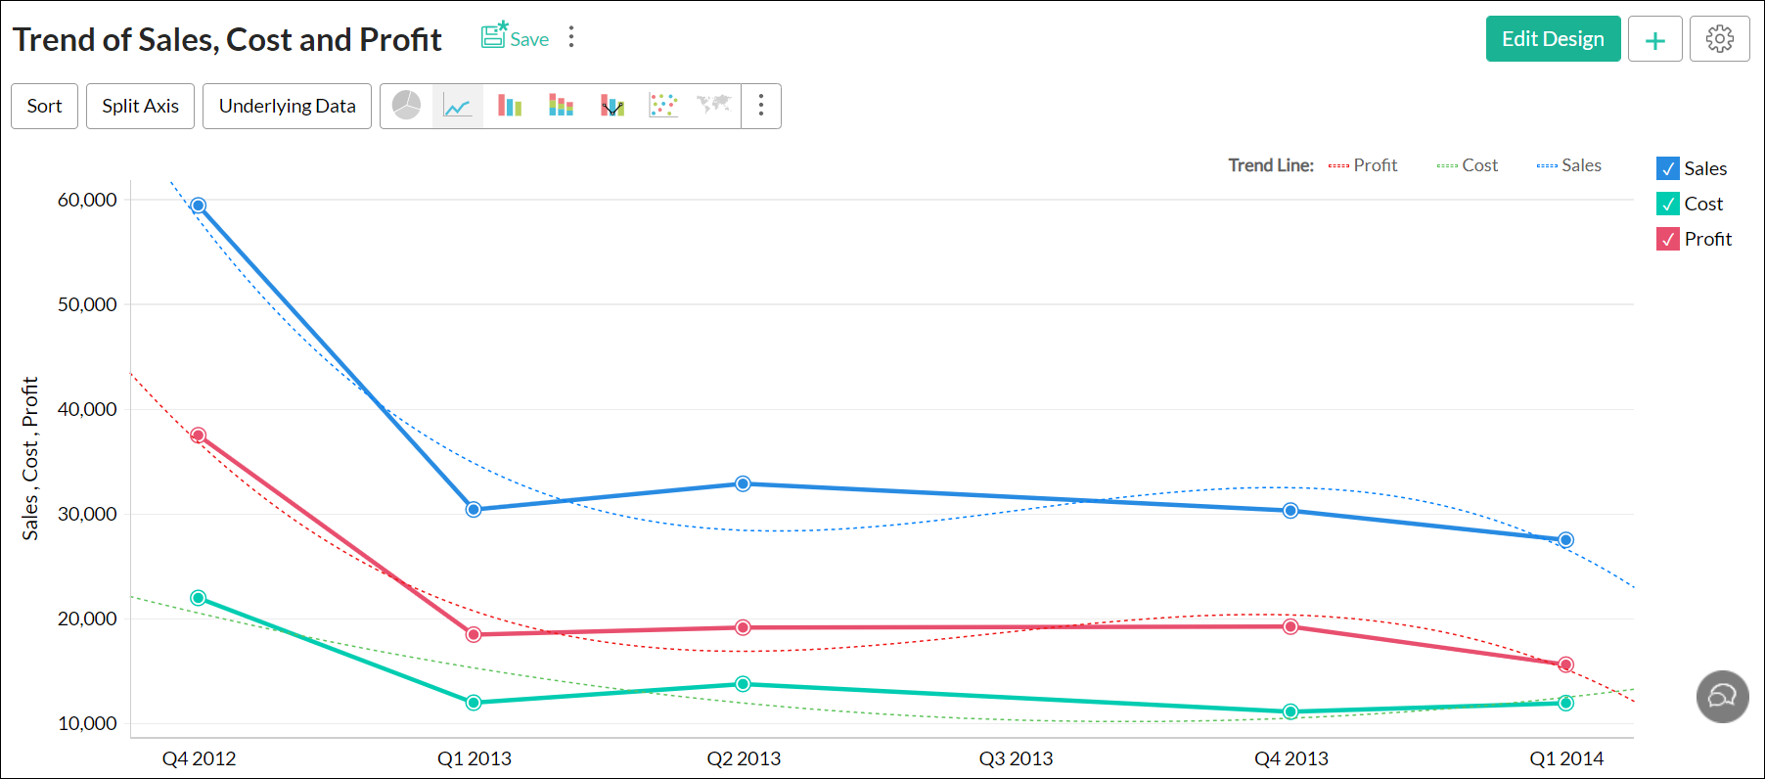Select the combination chart icon
This screenshot has height=779, width=1765.
click(x=612, y=106)
